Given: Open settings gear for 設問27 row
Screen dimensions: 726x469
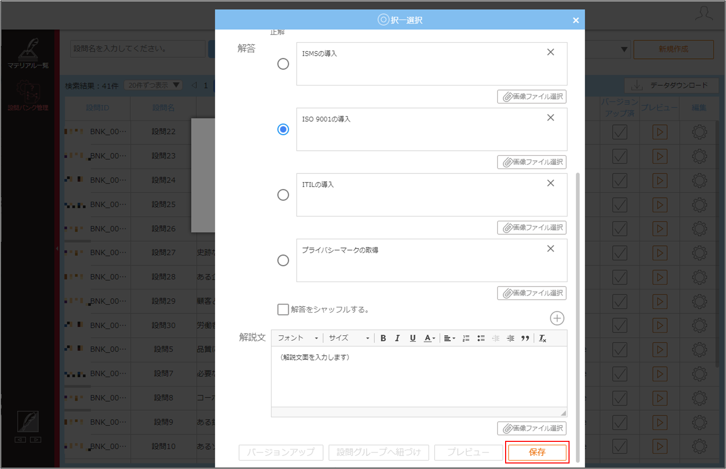Looking at the screenshot, I should click(x=699, y=253).
